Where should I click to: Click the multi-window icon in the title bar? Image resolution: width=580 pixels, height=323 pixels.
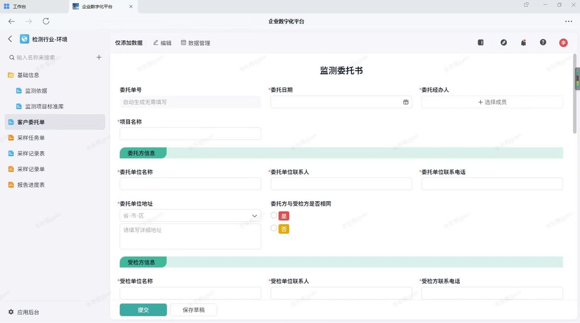click(526, 5)
